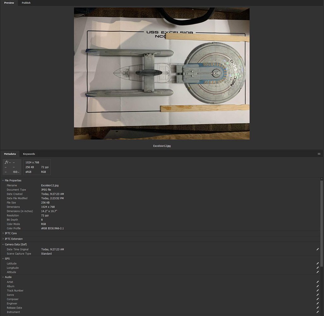Click the File Size row value 256 KB

point(45,203)
